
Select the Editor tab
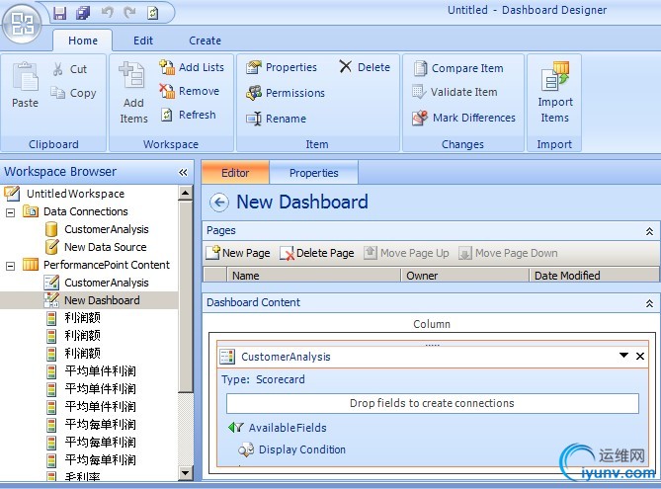click(x=235, y=173)
